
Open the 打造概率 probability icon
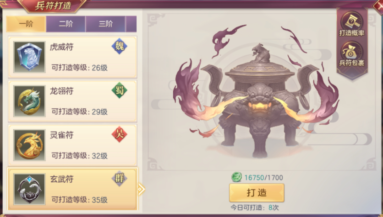pyautogui.click(x=352, y=25)
